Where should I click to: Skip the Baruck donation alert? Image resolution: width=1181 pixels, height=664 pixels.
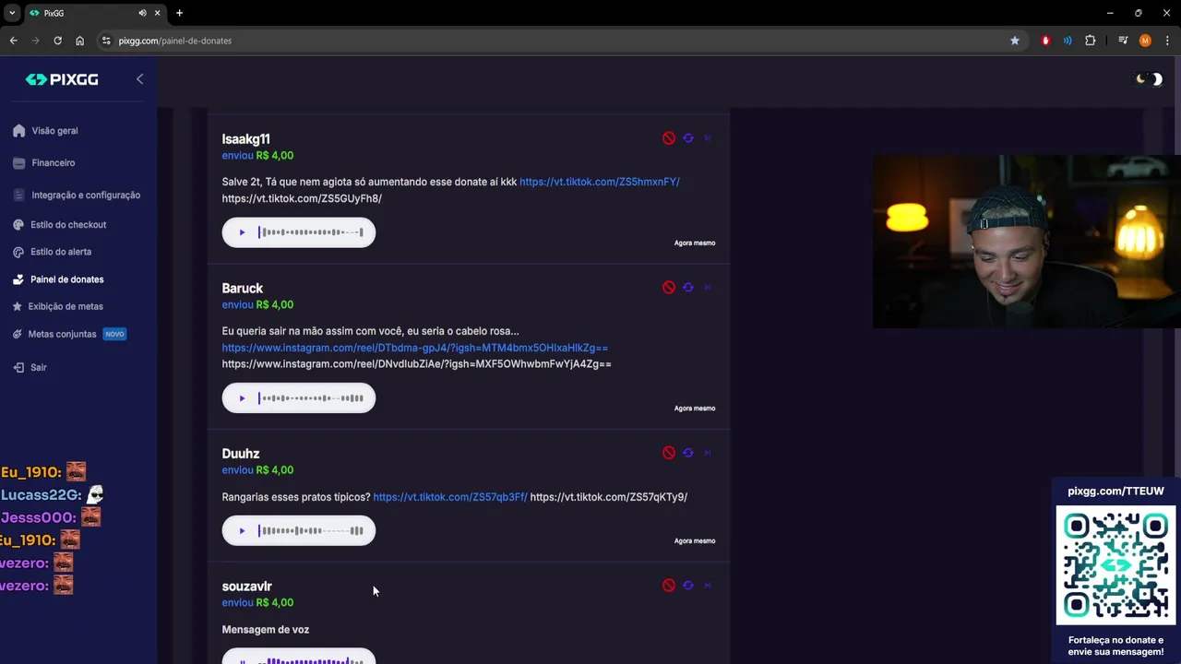pos(708,288)
